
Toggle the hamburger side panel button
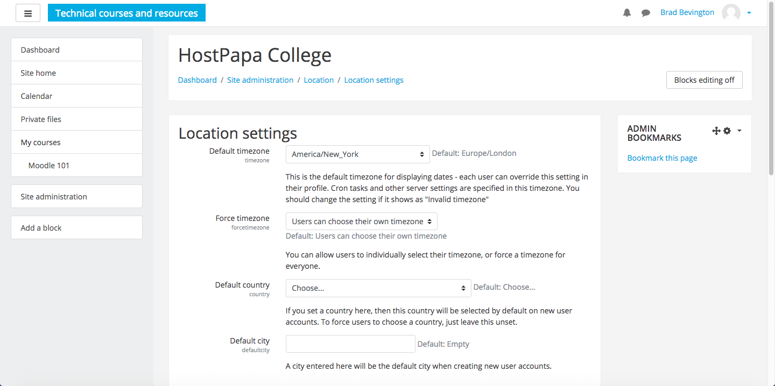coord(28,13)
